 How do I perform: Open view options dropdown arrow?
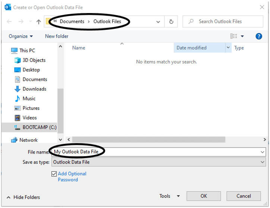point(242,36)
